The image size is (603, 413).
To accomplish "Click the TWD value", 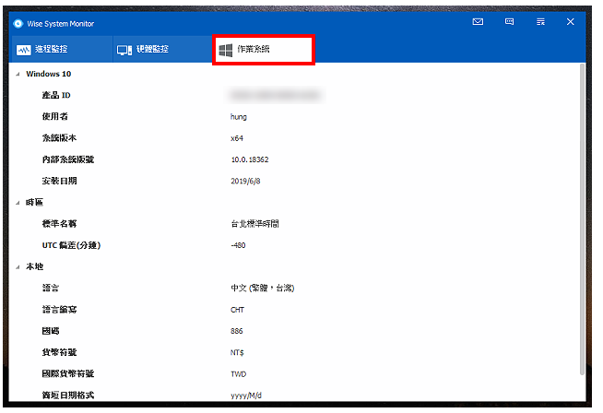I will (239, 374).
